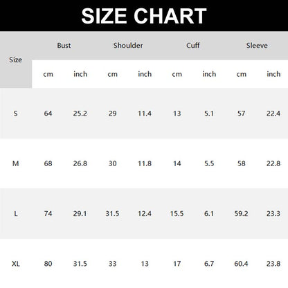Image resolution: width=288 pixels, height=288 pixels.
Task: Click the Sleeve column header
Action: pos(257,46)
